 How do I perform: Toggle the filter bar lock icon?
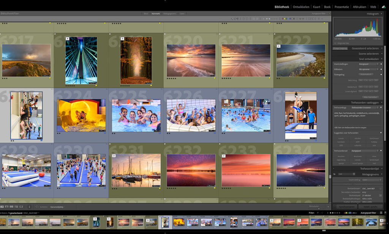coord(330,14)
